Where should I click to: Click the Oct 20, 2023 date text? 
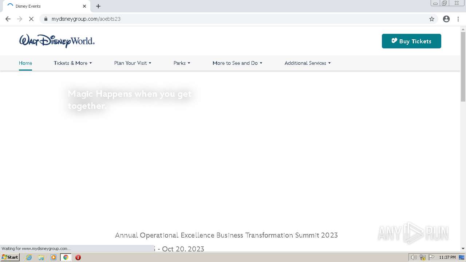point(183,249)
